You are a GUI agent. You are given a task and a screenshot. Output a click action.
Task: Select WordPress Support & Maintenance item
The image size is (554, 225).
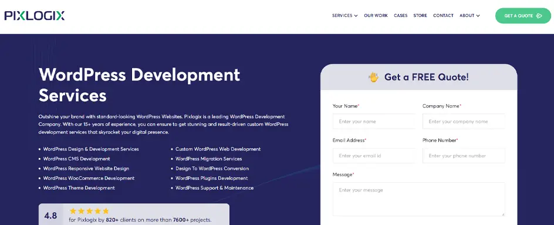pos(214,188)
